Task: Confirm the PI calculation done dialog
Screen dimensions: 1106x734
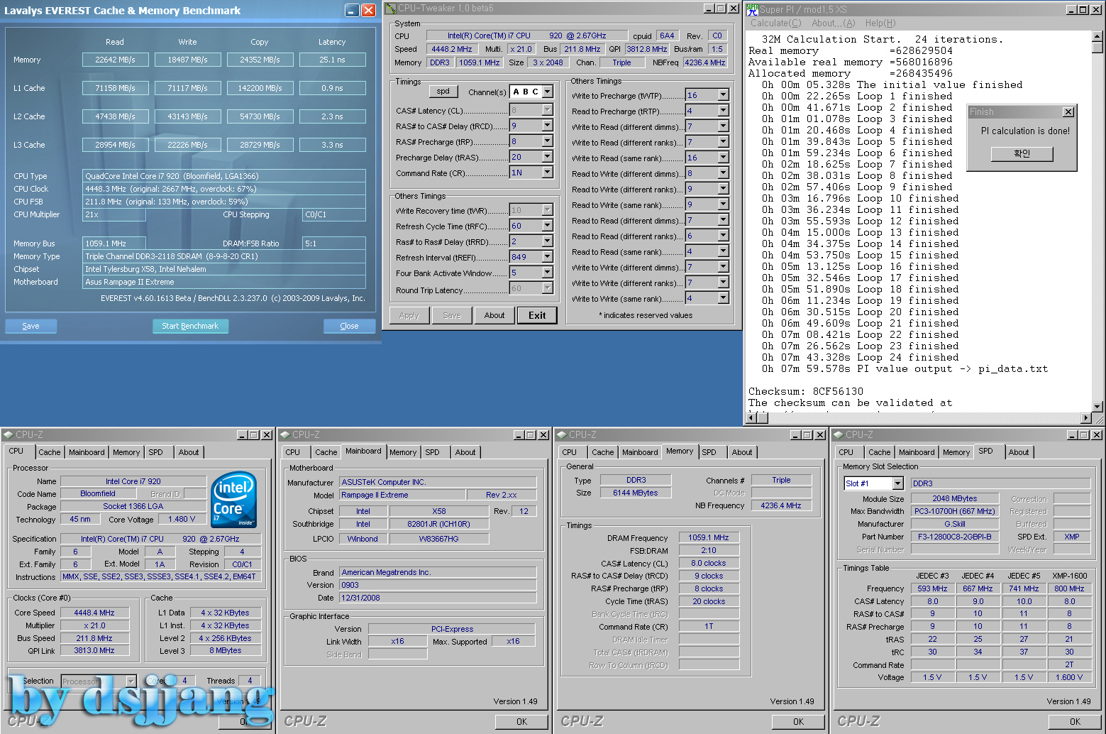Action: [1022, 153]
